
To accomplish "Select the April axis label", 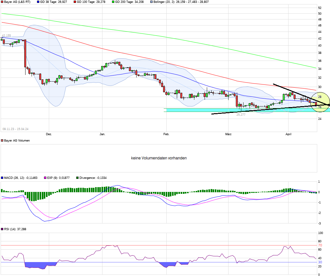I will (288, 134).
